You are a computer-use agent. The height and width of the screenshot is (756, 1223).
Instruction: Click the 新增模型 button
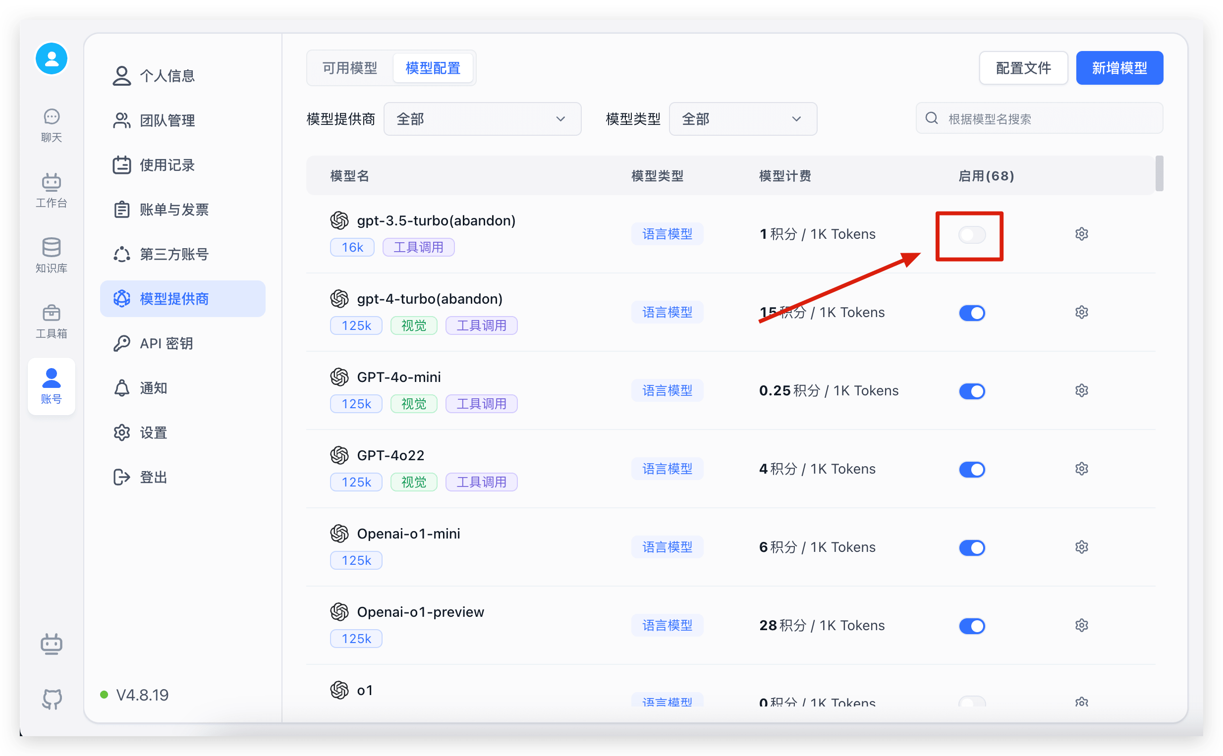click(x=1119, y=68)
